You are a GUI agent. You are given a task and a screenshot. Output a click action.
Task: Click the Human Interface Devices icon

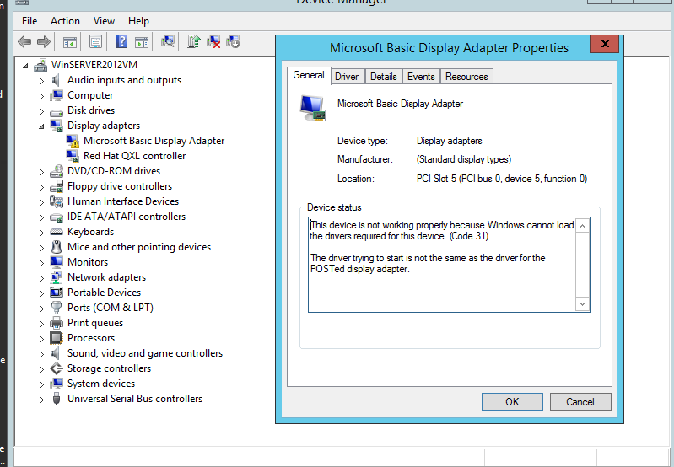(57, 201)
